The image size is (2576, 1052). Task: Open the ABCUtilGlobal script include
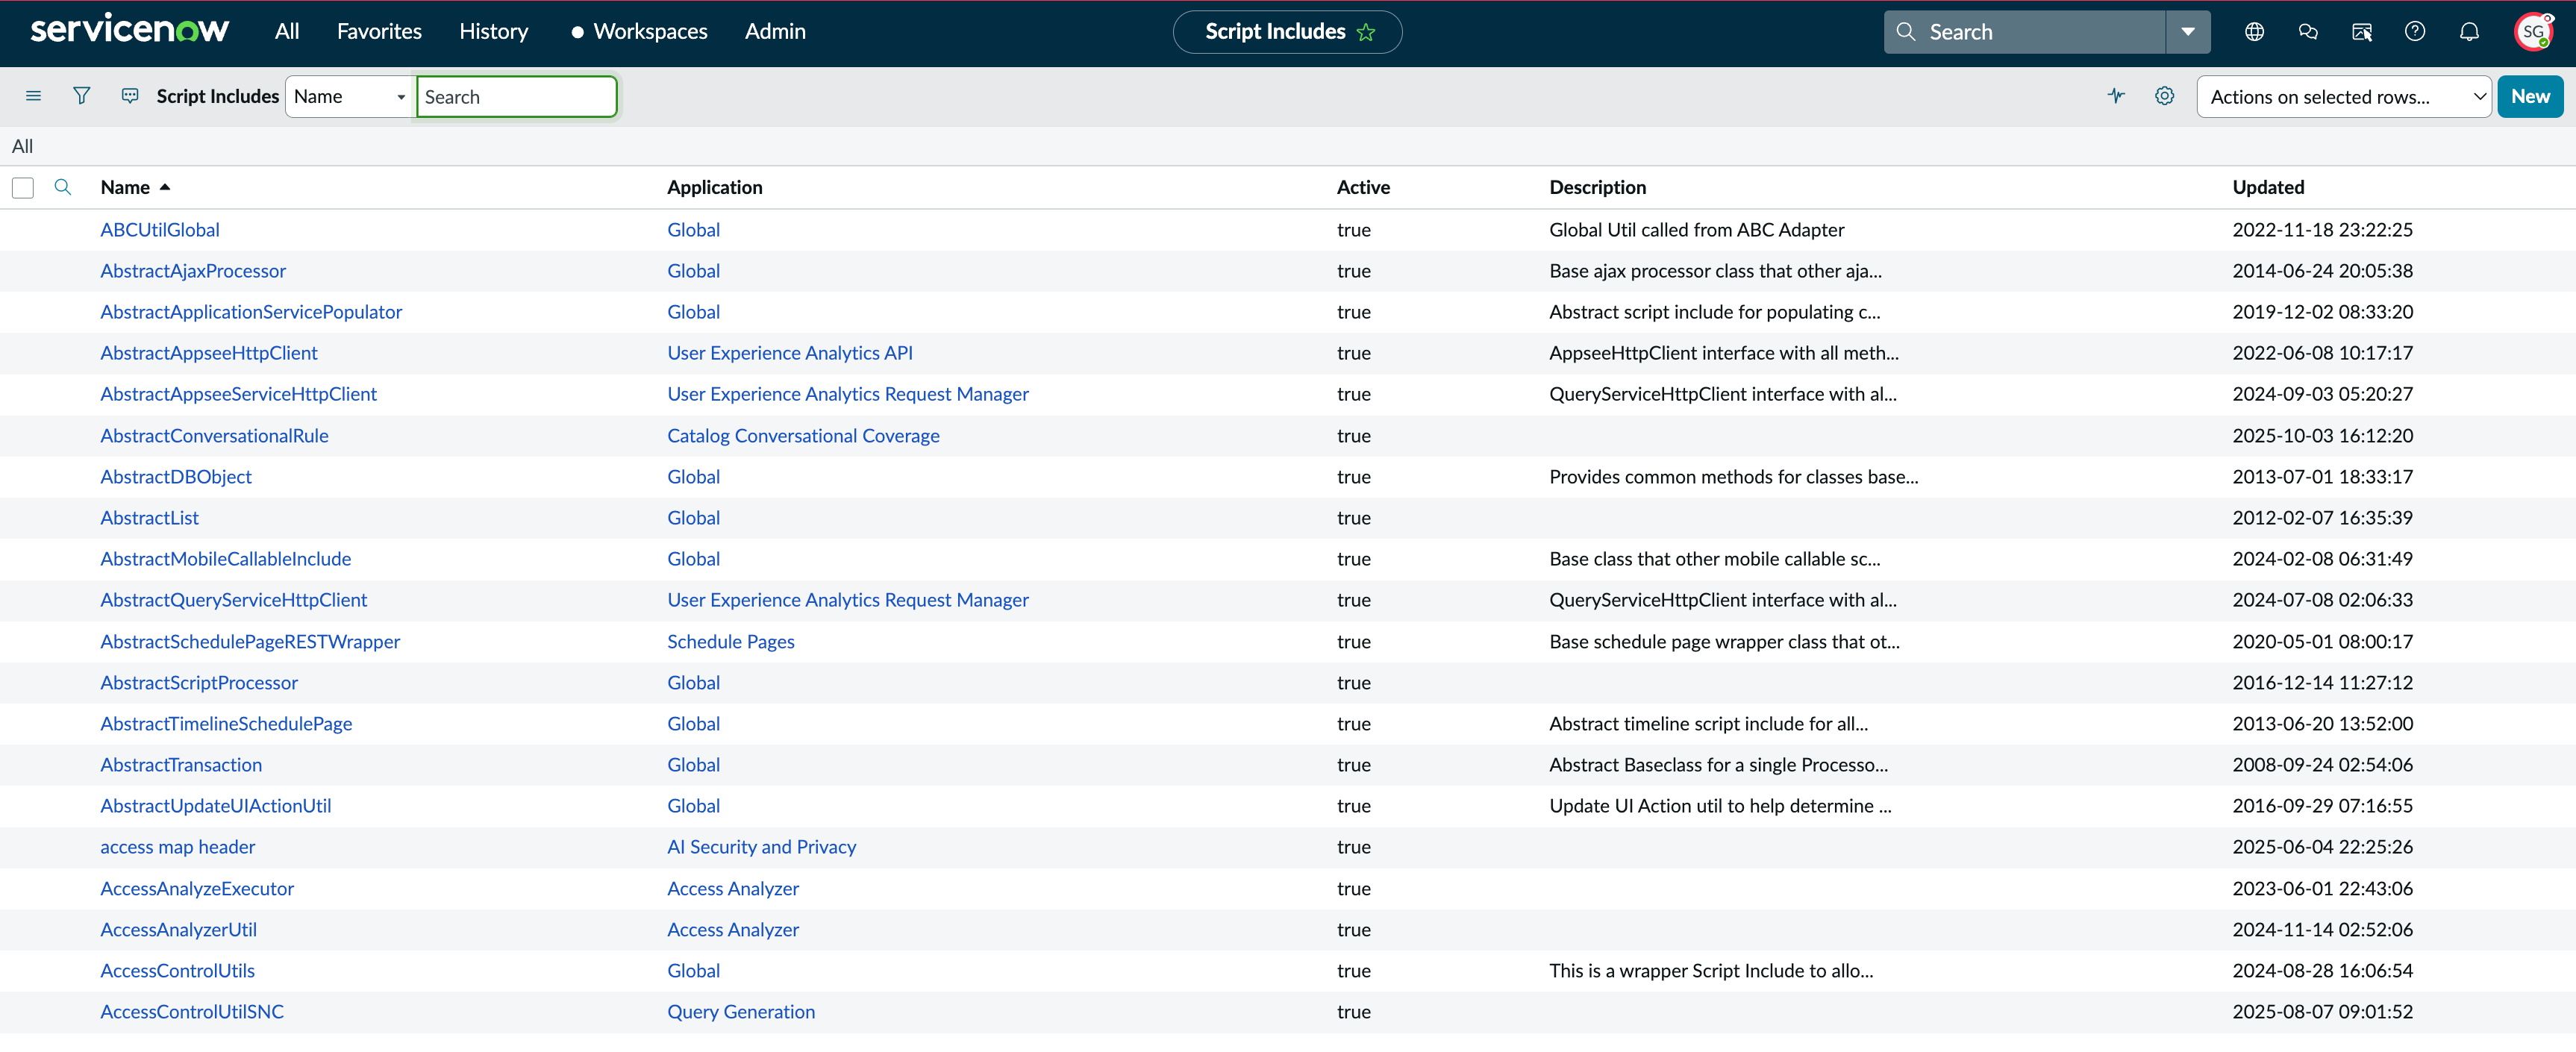click(x=160, y=230)
